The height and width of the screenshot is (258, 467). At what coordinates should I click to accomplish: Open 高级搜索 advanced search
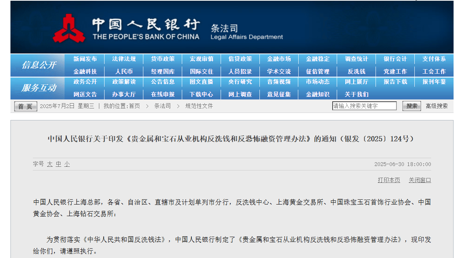[437, 106]
